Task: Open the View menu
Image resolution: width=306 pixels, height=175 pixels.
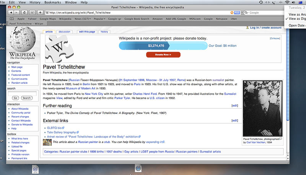Action: tap(22, 2)
